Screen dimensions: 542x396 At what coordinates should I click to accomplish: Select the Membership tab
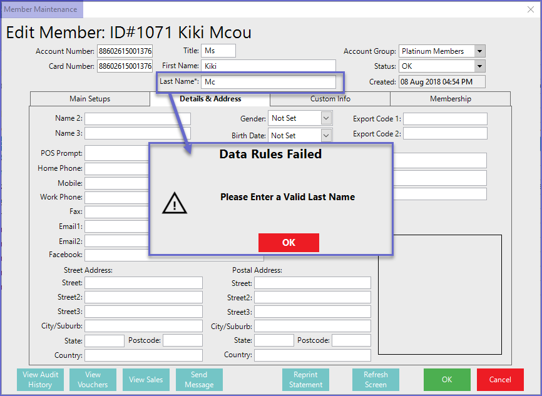click(x=450, y=99)
